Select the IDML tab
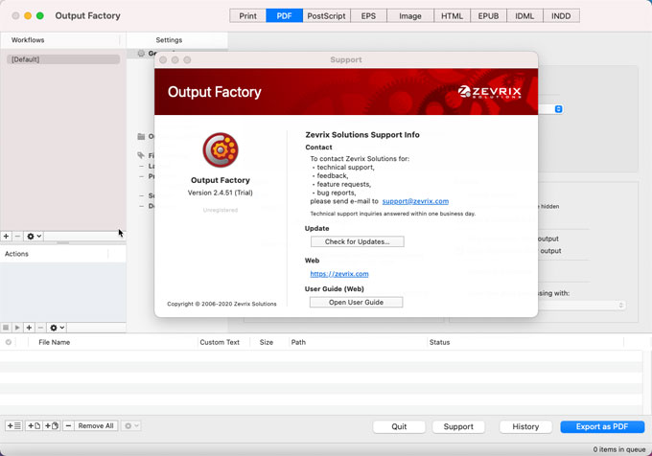652x456 pixels. coord(524,15)
